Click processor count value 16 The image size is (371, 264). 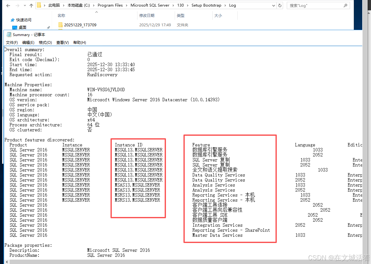90,95
